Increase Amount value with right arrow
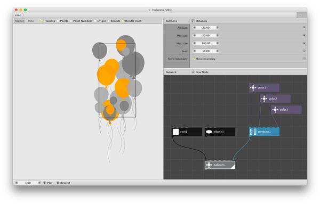320x204 pixels. coord(218,28)
